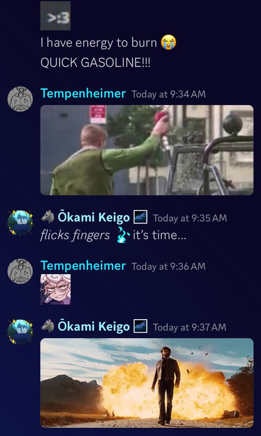The height and width of the screenshot is (436, 261).
Task: Click the wolf emoji before Ōkami Keigo at 9:35
Action: 47,217
